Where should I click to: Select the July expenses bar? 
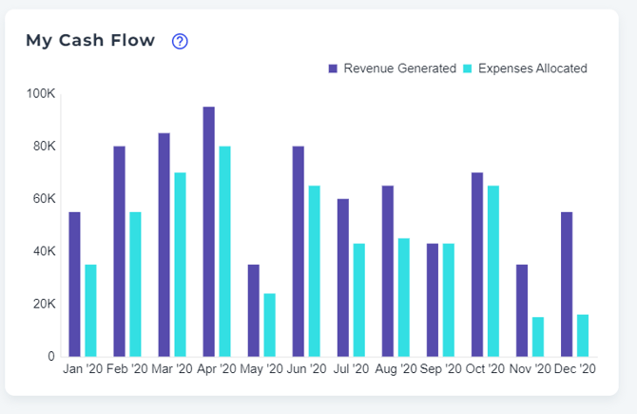[x=358, y=300]
